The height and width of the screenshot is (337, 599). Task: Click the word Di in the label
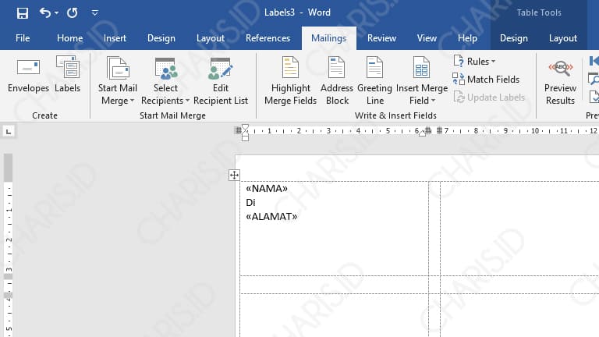(x=250, y=203)
